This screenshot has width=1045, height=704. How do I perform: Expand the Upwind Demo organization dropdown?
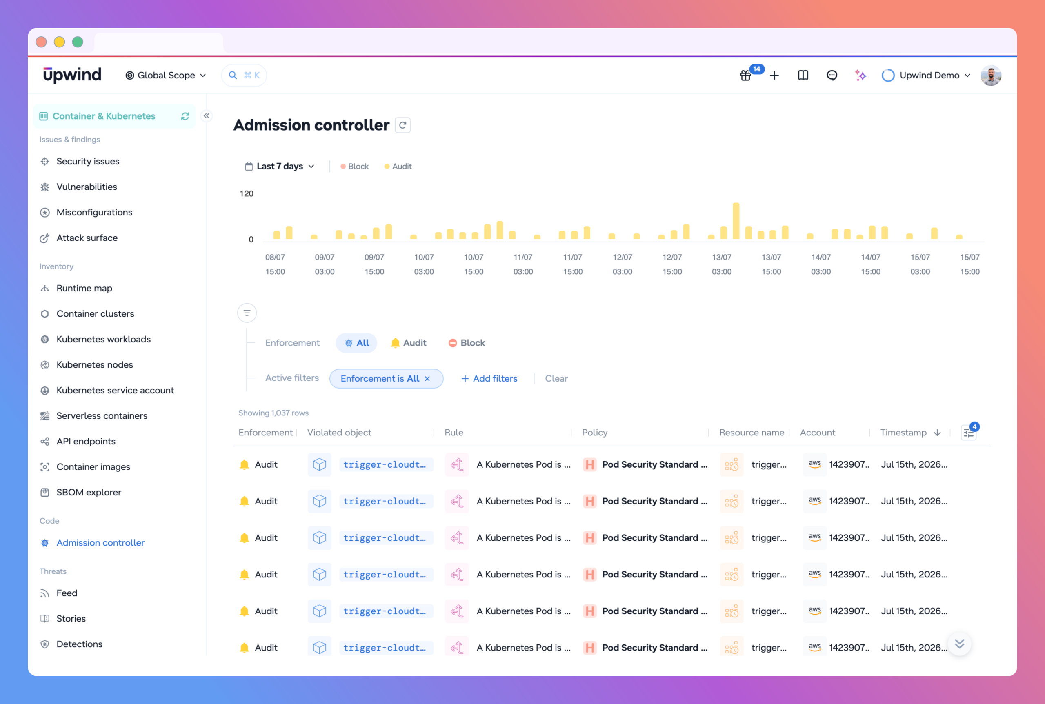pos(927,76)
